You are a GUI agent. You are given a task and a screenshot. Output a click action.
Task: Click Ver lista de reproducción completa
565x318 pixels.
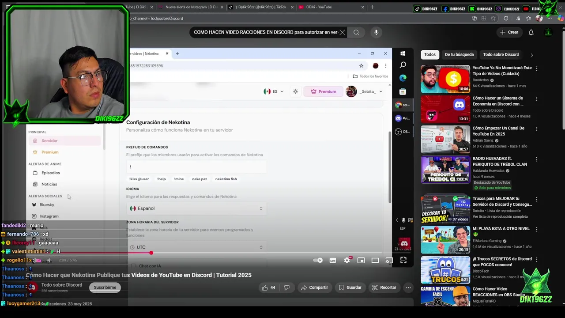tap(500, 217)
